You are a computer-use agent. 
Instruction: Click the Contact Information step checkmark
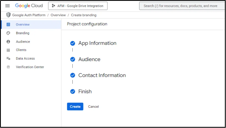[73, 75]
